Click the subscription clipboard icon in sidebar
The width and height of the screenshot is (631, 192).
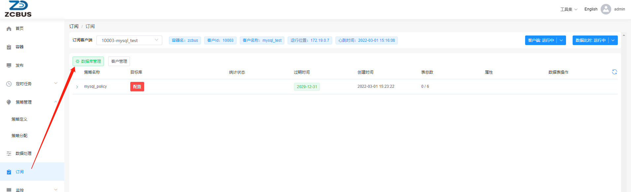point(9,172)
